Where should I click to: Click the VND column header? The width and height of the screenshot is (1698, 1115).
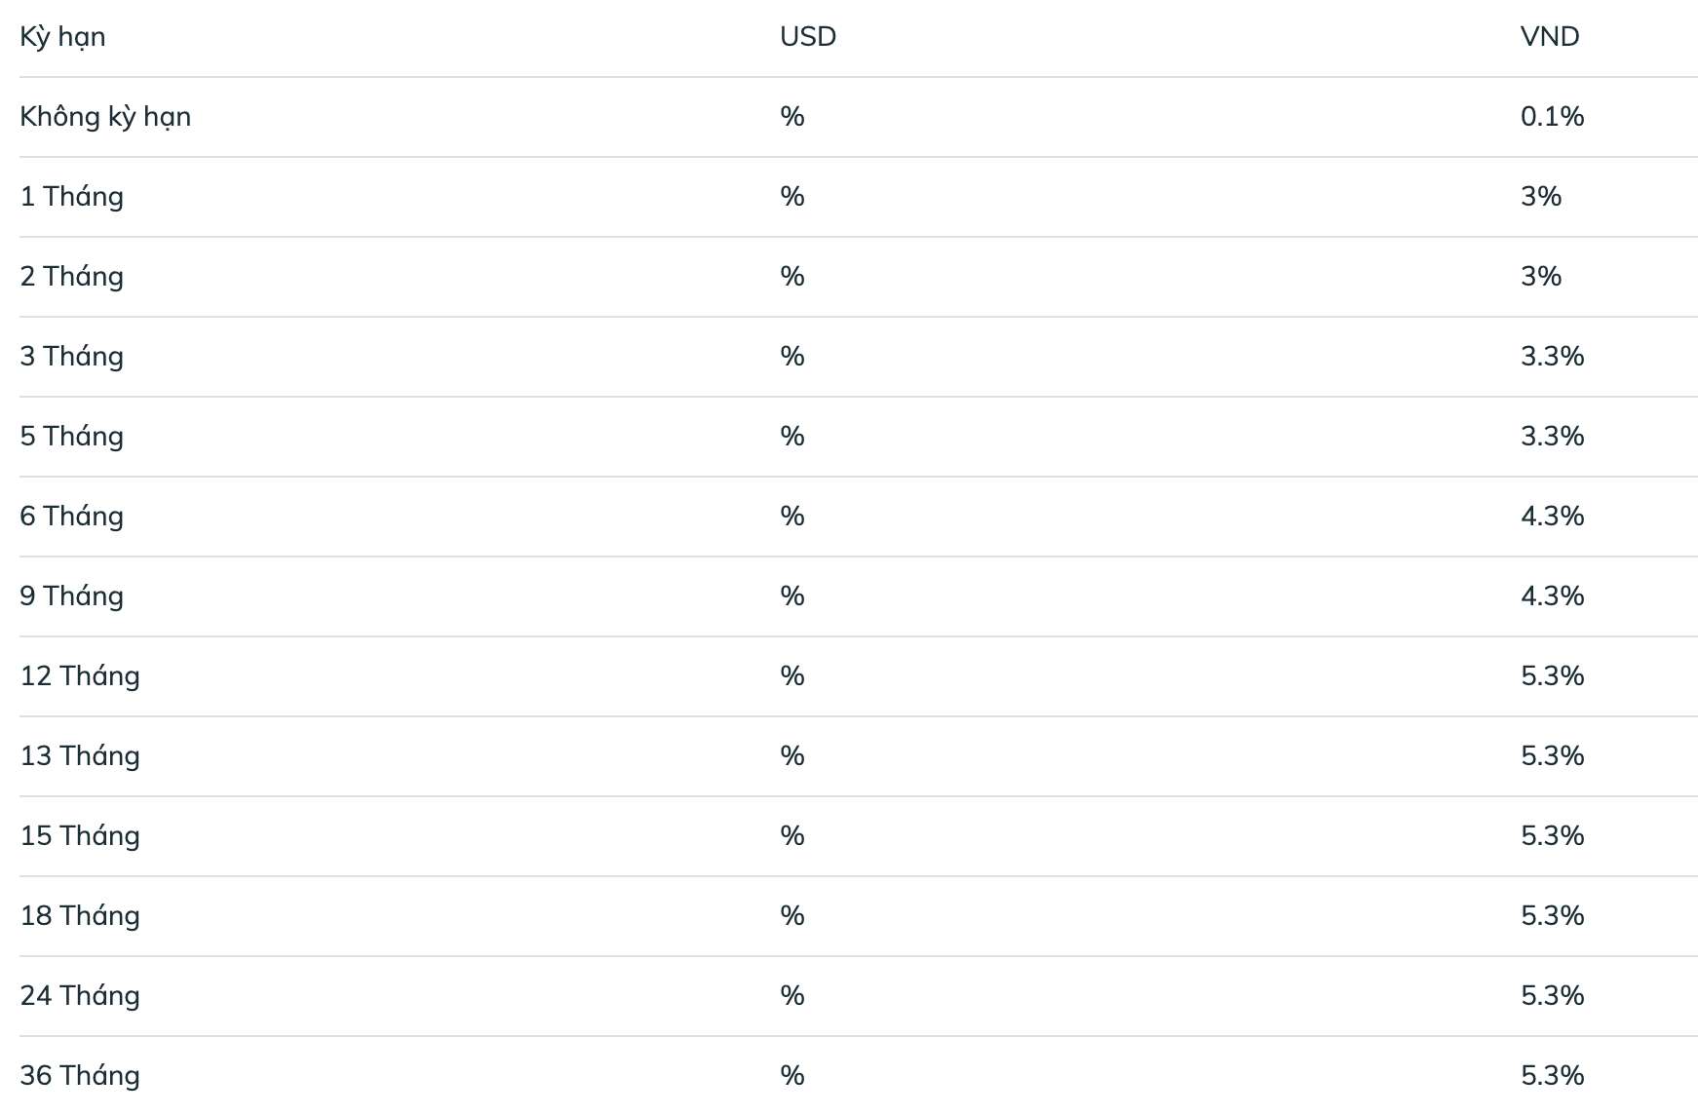1550,37
